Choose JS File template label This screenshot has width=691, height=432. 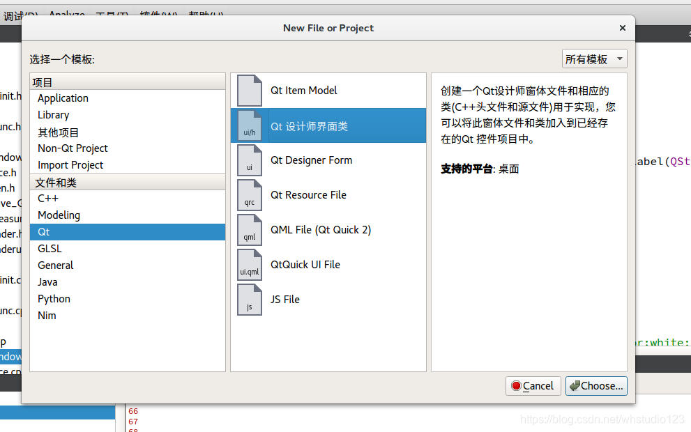285,300
